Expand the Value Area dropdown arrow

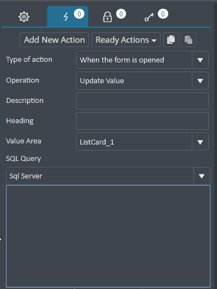coord(200,142)
